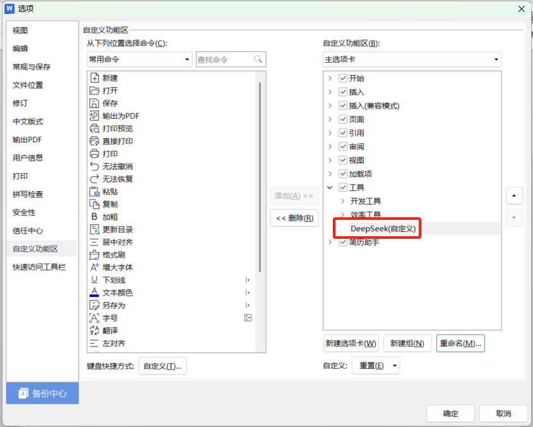Viewport: 533px width, 427px height.
Task: Uncheck the 开始 tab checkbox
Action: point(343,78)
